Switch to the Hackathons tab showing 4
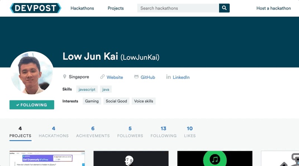This screenshot has width=299, height=166. pos(53,132)
